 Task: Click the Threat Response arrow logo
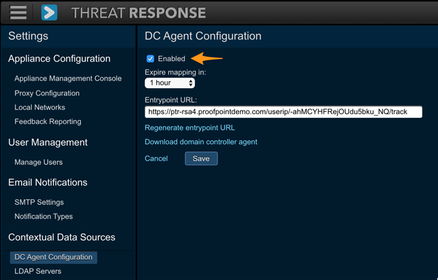pyautogui.click(x=49, y=12)
